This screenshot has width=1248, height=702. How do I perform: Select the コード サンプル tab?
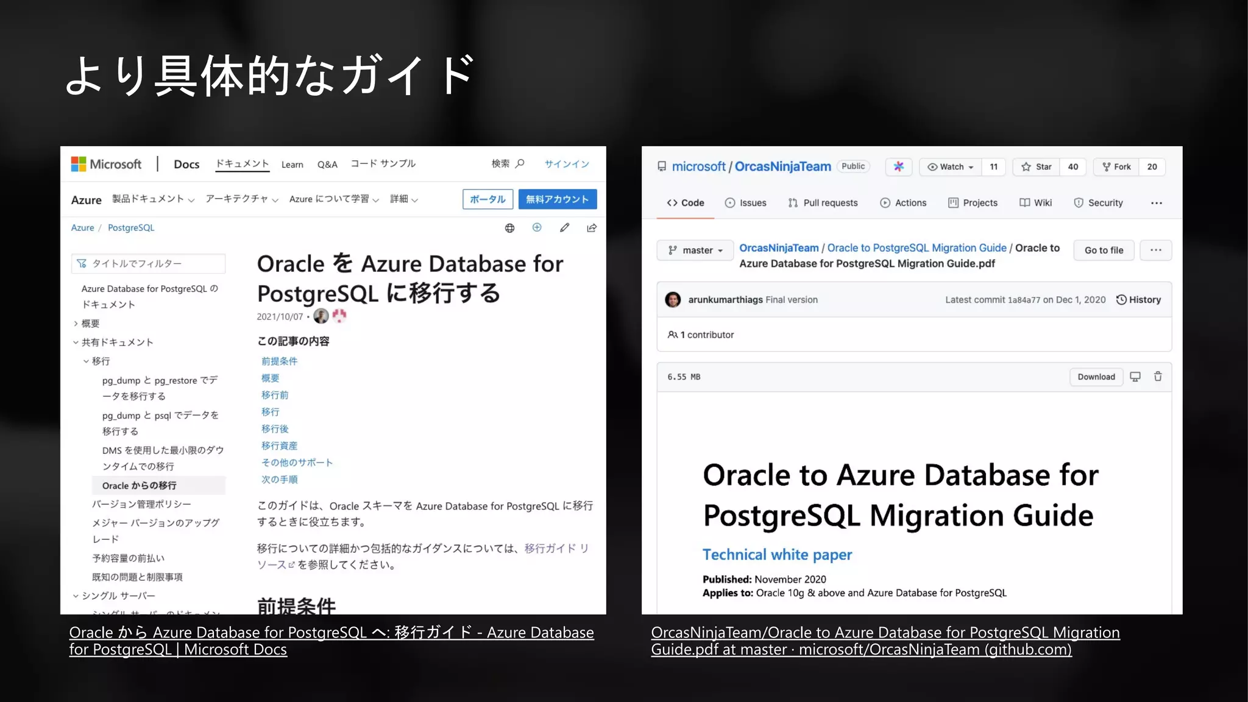pyautogui.click(x=383, y=164)
